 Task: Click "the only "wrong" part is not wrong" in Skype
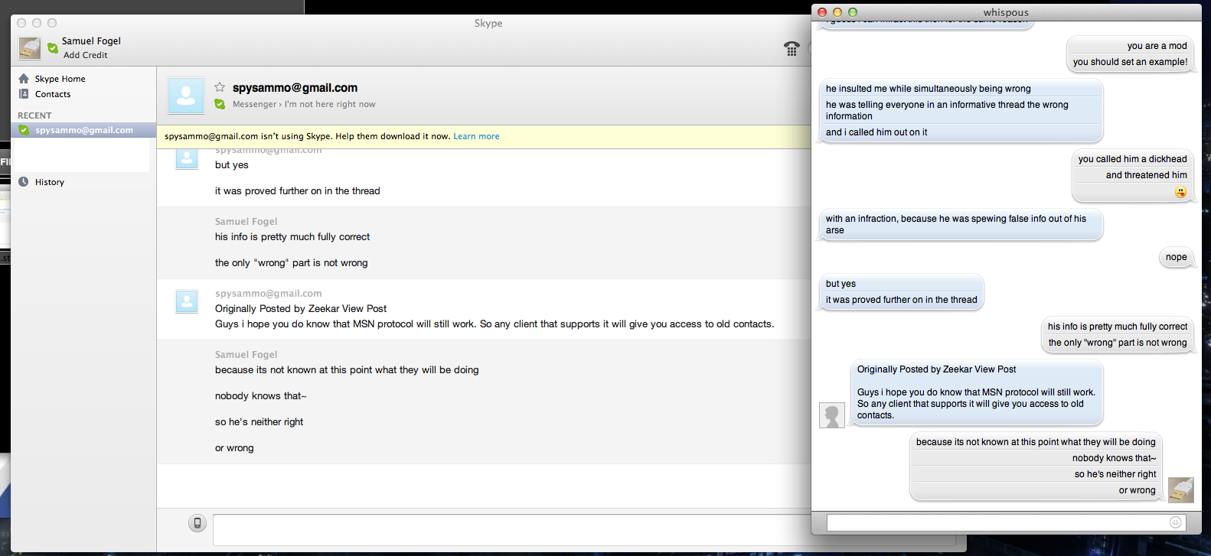click(291, 263)
